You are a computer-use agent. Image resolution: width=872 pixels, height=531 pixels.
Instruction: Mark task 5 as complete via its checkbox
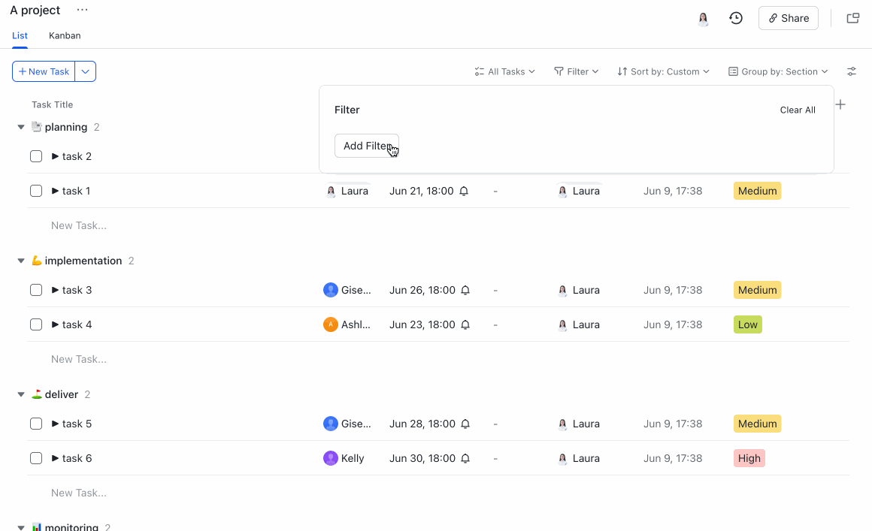click(x=35, y=424)
